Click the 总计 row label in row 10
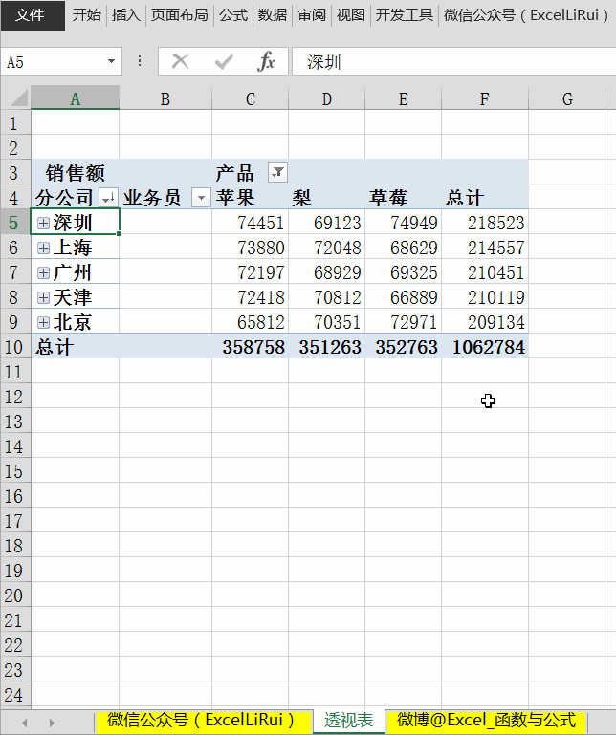The height and width of the screenshot is (735, 616). (75, 347)
